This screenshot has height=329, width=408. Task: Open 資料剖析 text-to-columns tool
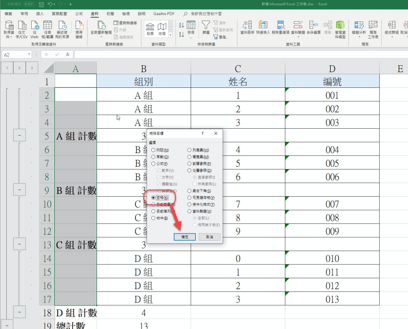[247, 26]
